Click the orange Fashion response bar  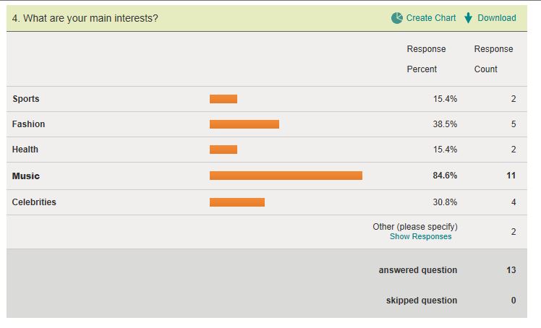244,124
